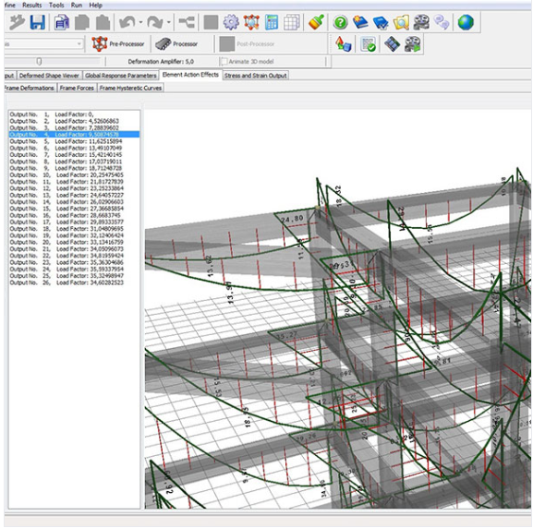This screenshot has height=528, width=533.
Task: Toggle the Animate 3D model checkbox
Action: click(x=224, y=62)
